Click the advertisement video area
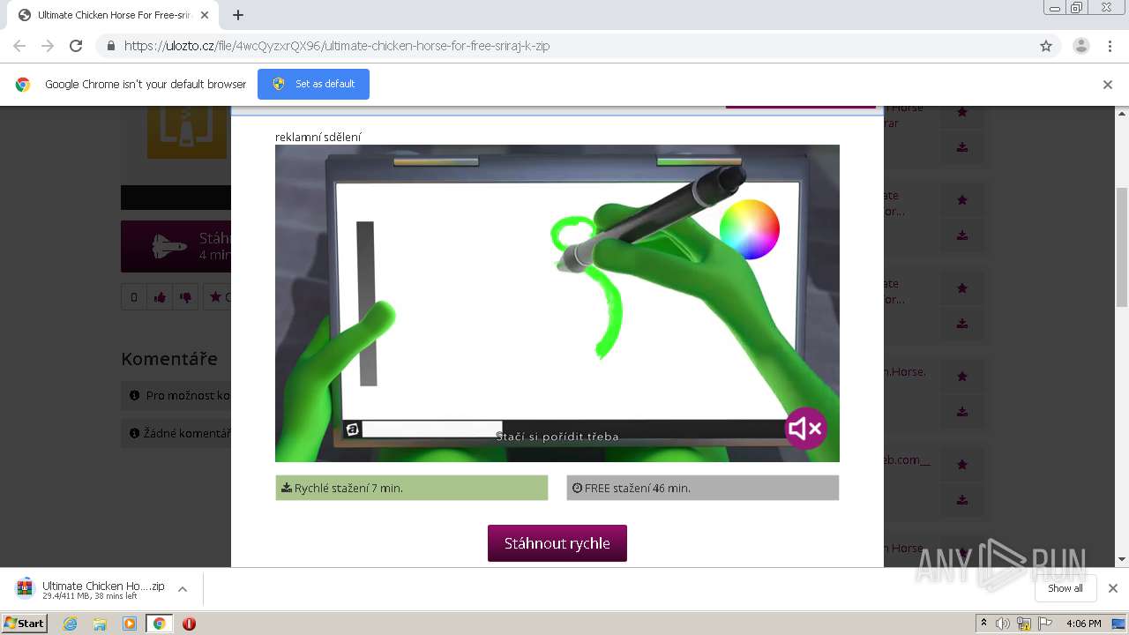 click(557, 303)
